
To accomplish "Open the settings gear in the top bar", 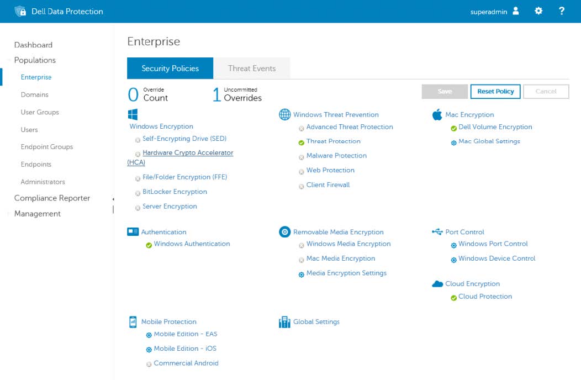I will [538, 10].
